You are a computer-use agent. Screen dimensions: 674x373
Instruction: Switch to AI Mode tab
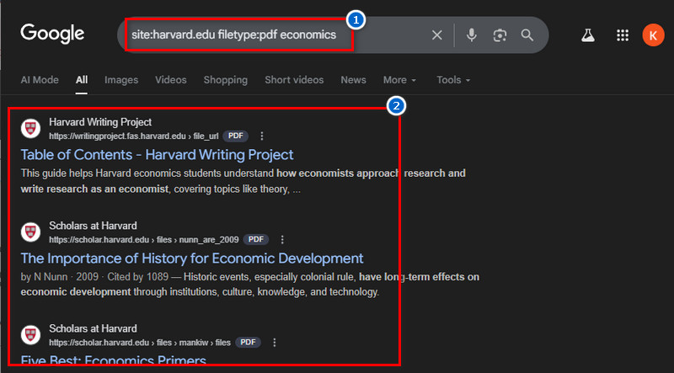(x=40, y=80)
